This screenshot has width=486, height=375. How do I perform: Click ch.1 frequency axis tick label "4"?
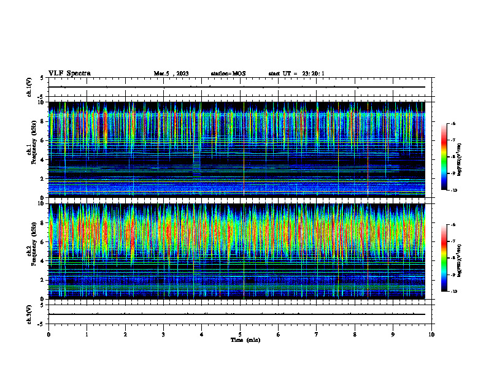pyautogui.click(x=43, y=160)
